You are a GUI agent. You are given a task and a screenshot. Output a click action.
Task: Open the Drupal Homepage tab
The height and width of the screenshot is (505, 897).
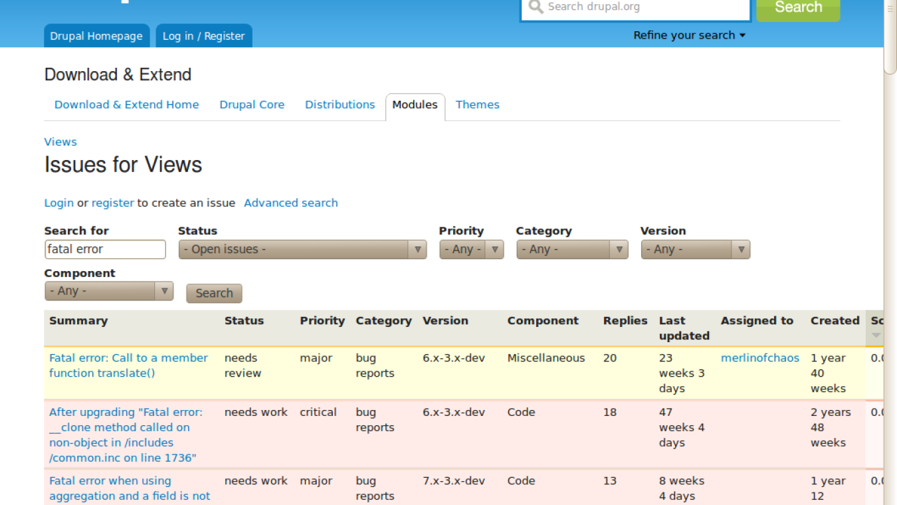click(x=96, y=36)
